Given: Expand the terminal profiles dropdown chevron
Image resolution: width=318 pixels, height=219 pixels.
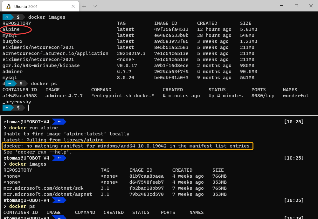Looking at the screenshot, I should coord(94,6).
